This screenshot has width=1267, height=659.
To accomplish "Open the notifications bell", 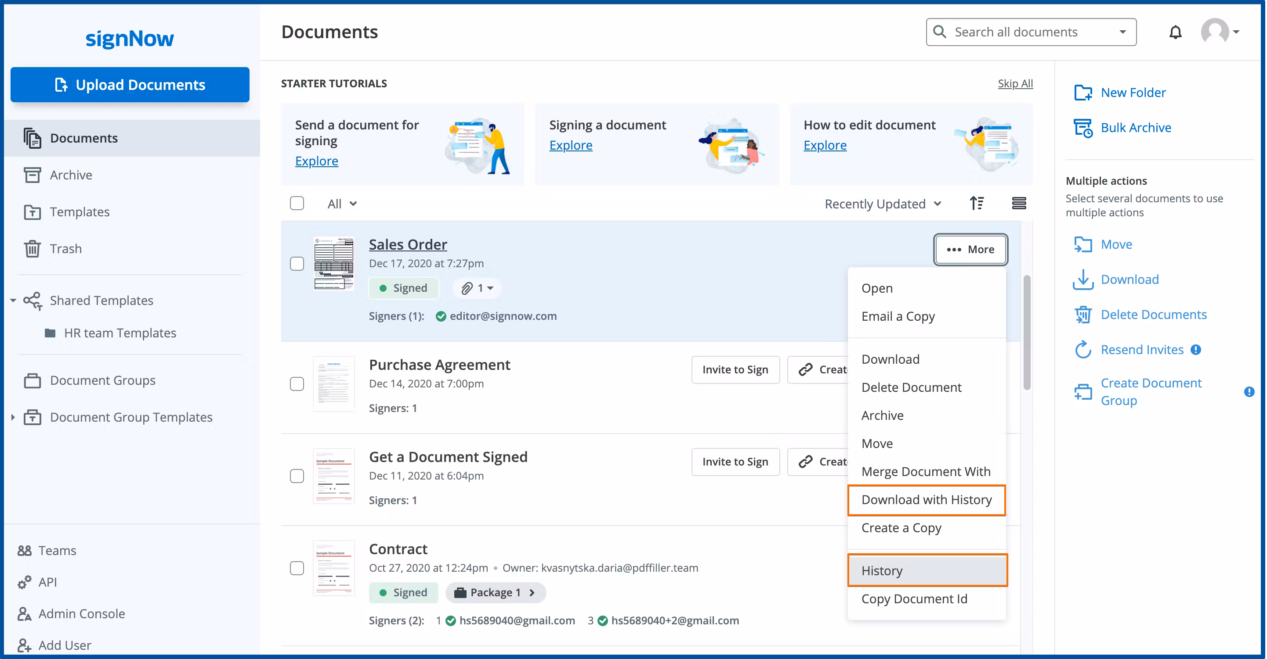I will 1175,32.
